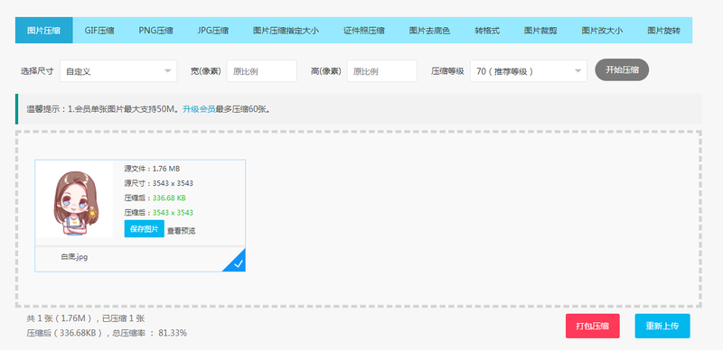Focus the 高(像素) input field
Screen dimensions: 723x350
point(381,71)
